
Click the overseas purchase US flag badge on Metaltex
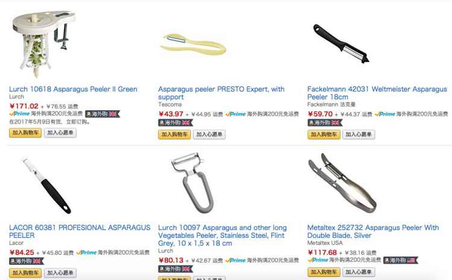(x=401, y=260)
